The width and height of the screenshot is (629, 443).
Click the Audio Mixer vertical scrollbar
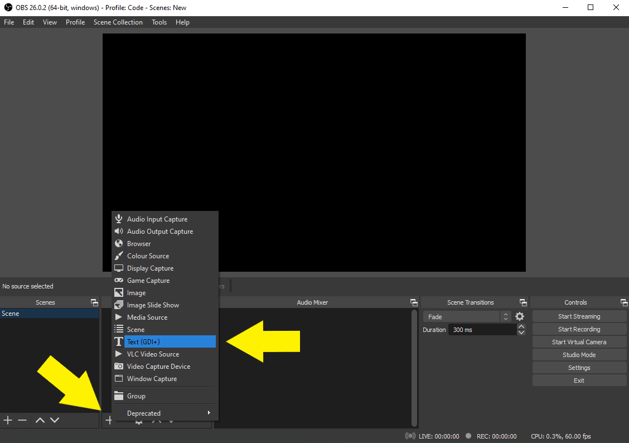[x=414, y=368]
